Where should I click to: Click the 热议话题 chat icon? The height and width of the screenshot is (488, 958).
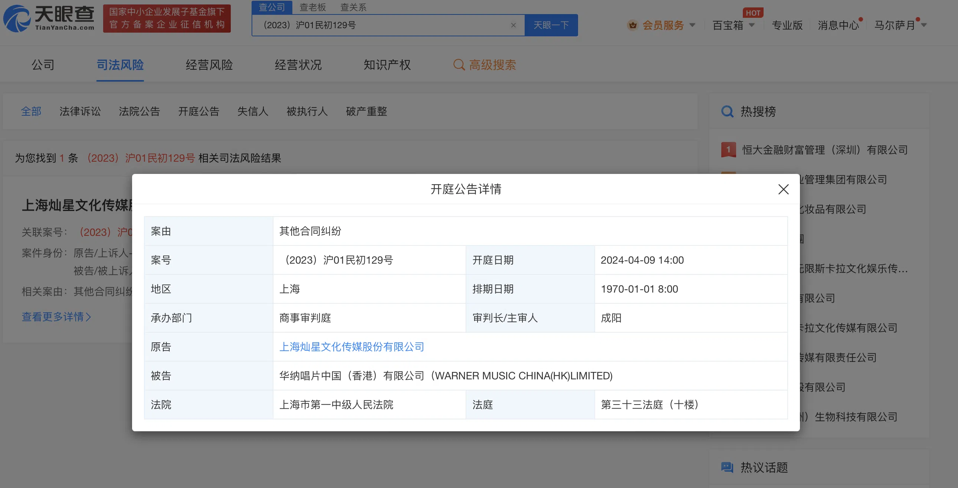pyautogui.click(x=727, y=467)
